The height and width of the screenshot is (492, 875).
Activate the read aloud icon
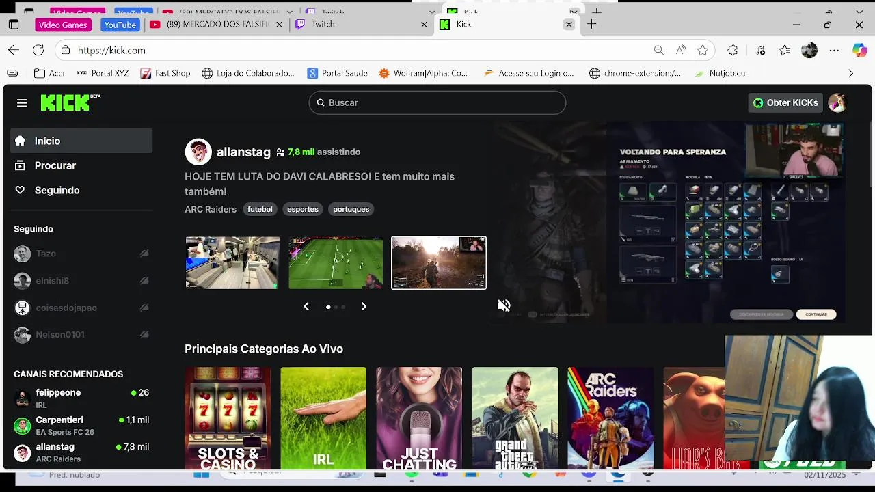pyautogui.click(x=681, y=51)
